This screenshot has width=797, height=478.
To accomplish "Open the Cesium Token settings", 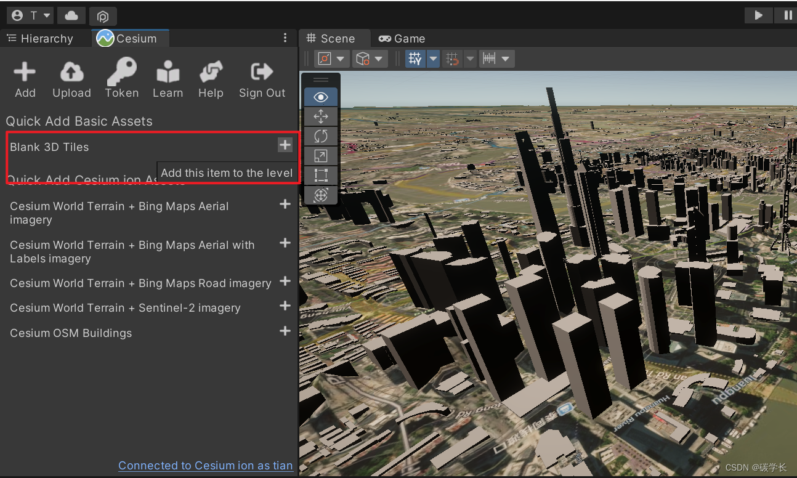I will coord(121,79).
